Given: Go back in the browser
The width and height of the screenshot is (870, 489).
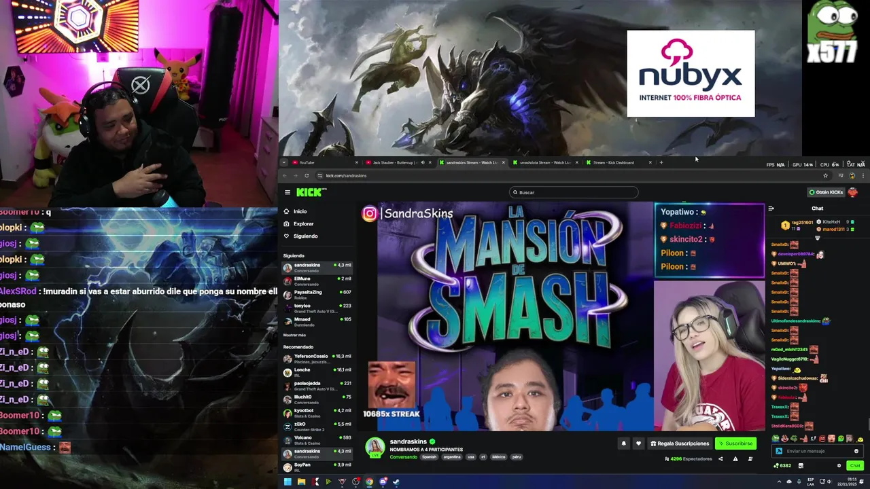Looking at the screenshot, I should click(286, 175).
